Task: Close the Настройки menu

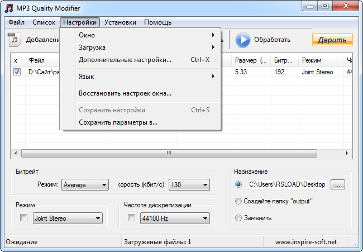Action: click(80, 22)
